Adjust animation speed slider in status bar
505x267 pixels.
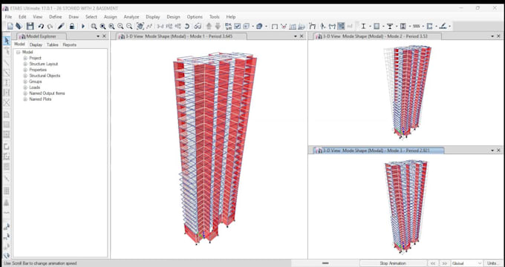tap(325, 263)
